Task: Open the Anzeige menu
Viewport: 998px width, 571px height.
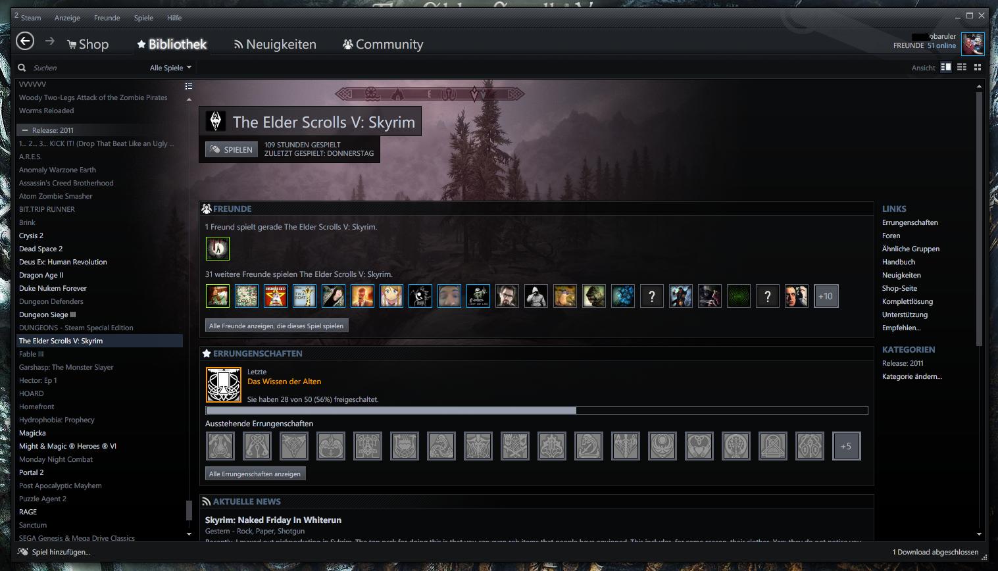Action: (x=67, y=18)
